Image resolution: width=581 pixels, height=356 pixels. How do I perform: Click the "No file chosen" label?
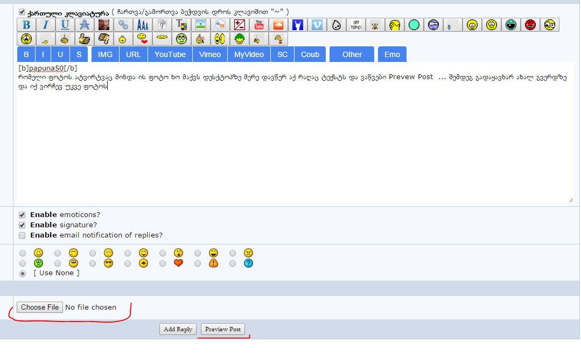91,308
